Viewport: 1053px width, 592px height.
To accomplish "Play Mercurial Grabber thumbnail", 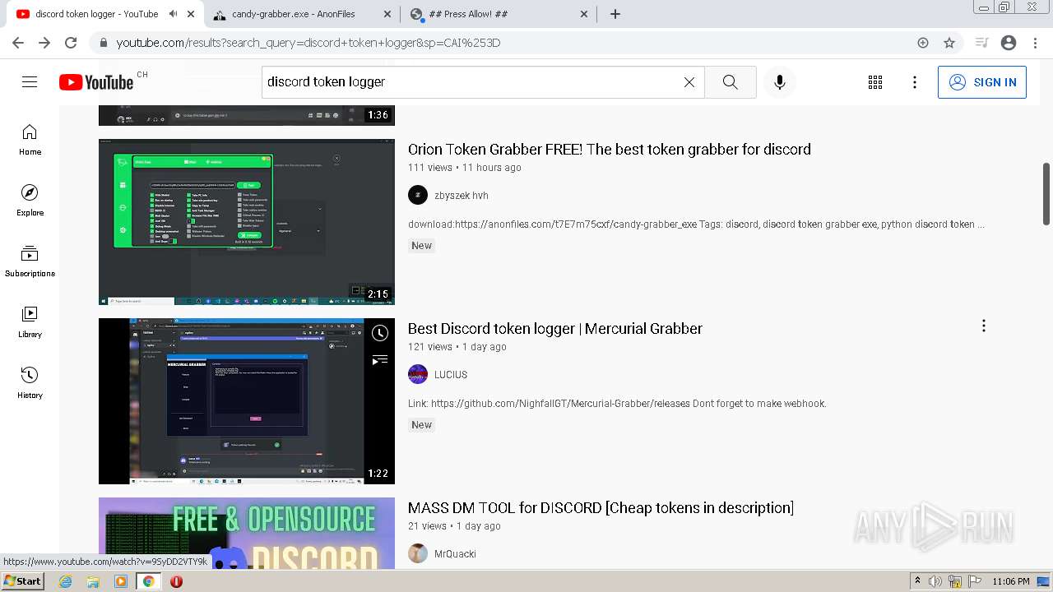I will point(247,401).
